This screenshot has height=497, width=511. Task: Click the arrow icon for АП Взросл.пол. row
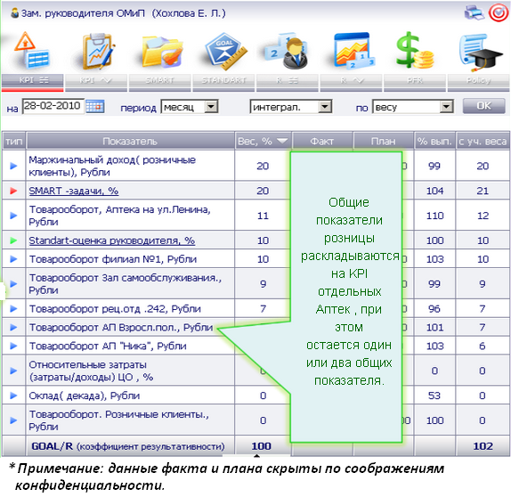click(x=13, y=327)
